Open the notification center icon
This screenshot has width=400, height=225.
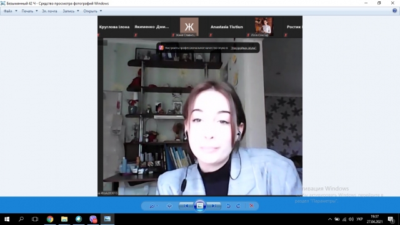point(391,219)
